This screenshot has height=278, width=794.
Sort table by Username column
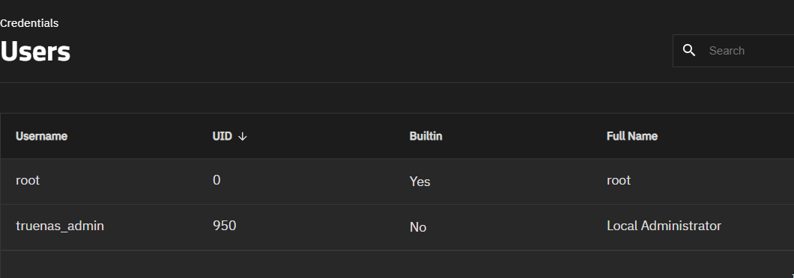[x=41, y=136]
